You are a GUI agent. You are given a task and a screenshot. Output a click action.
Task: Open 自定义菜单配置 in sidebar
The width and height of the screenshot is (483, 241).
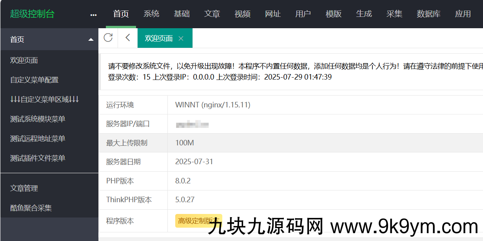34,80
